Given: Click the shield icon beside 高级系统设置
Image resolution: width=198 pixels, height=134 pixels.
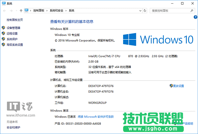Looking at the screenshot, I should pos(3,45).
